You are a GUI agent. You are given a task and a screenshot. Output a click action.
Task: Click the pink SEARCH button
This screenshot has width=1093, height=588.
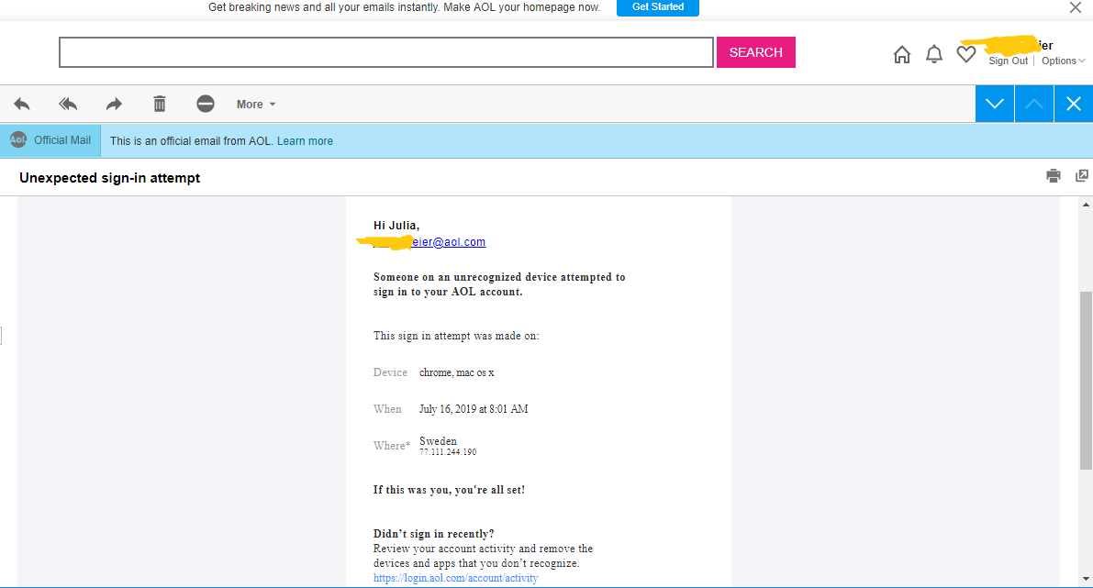click(755, 52)
